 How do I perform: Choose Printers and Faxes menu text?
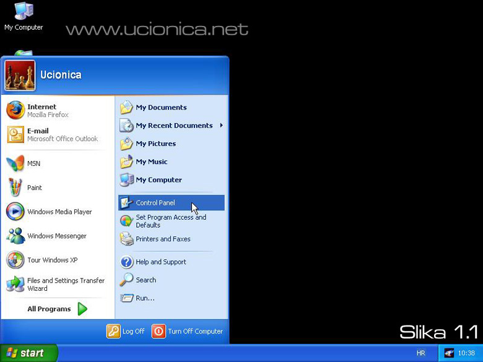pos(163,239)
